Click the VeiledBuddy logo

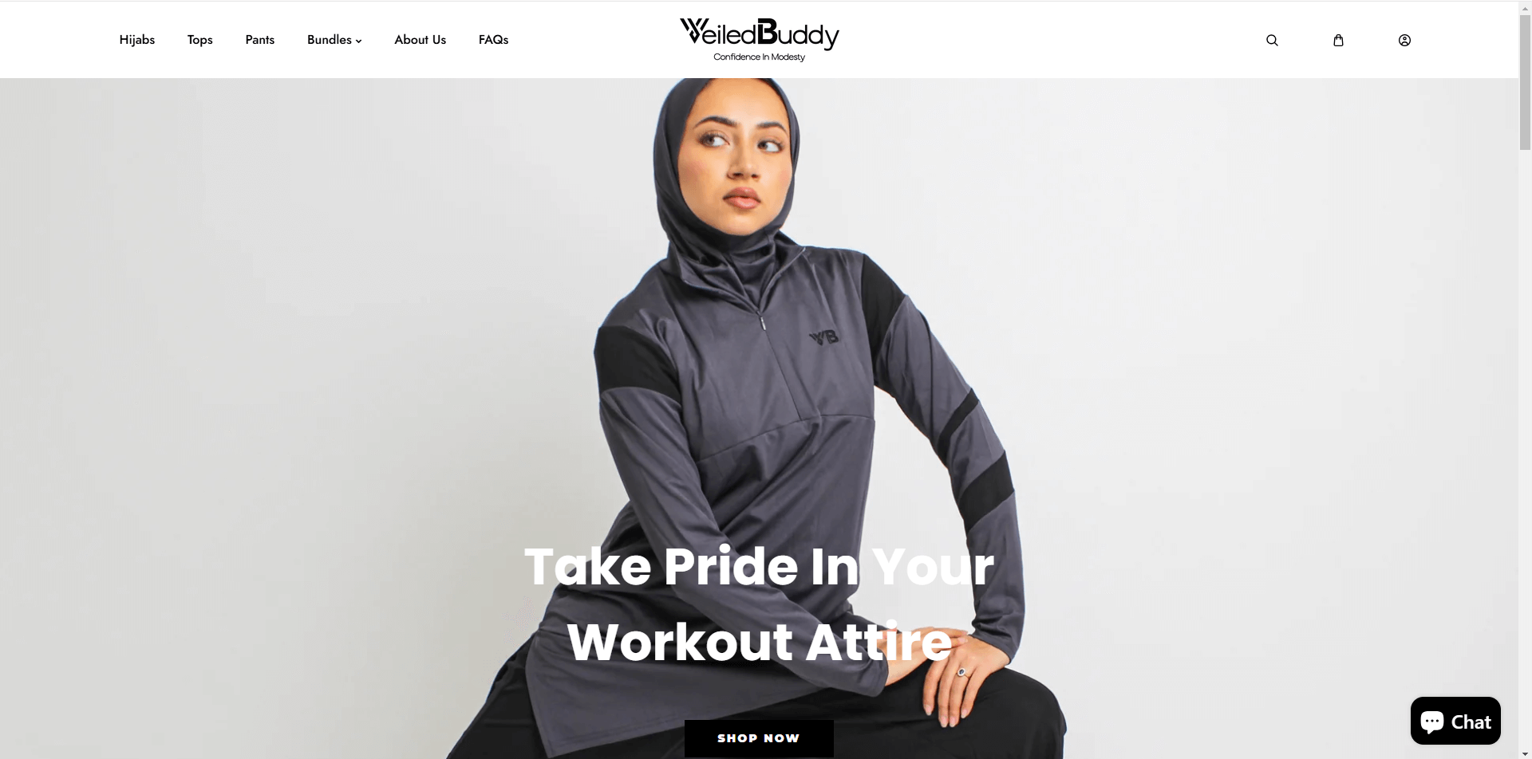[x=759, y=39]
